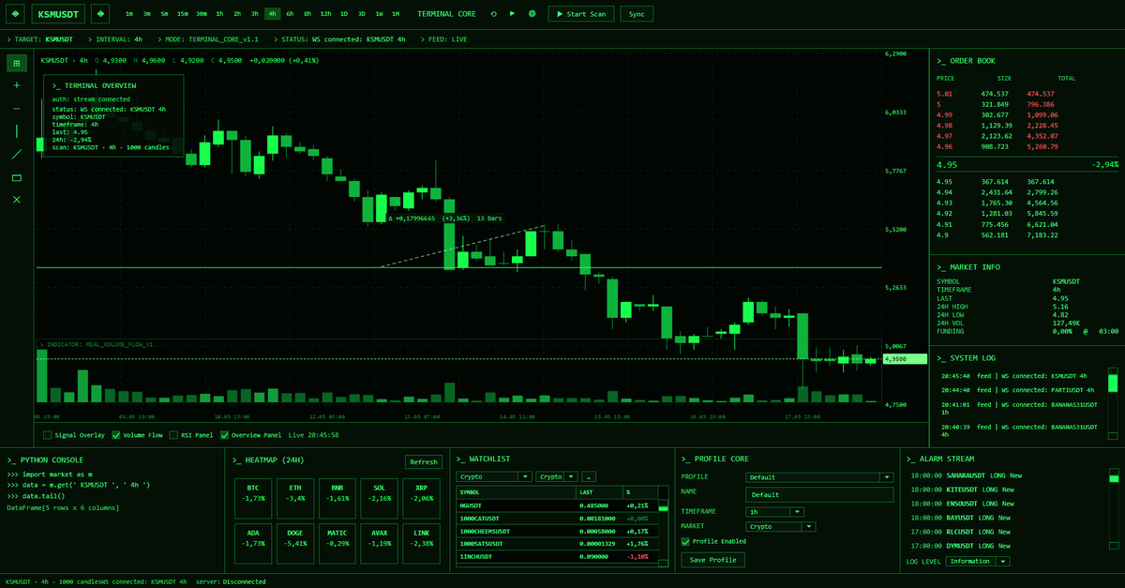1125x588 pixels.
Task: Open the MARKET Crypto dropdown in Profile Core
Action: pyautogui.click(x=780, y=527)
